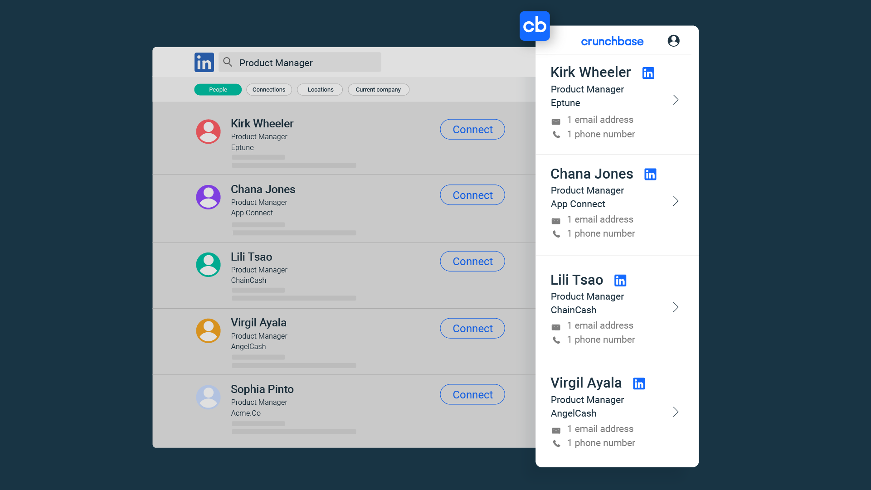
Task: Click Connect button for Sophia Pinto
Action: (x=472, y=394)
